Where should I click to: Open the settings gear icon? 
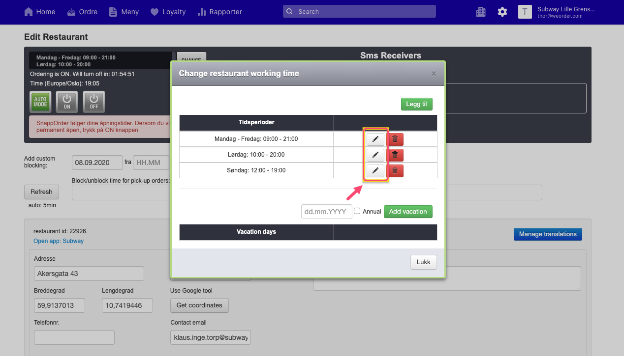pos(502,12)
